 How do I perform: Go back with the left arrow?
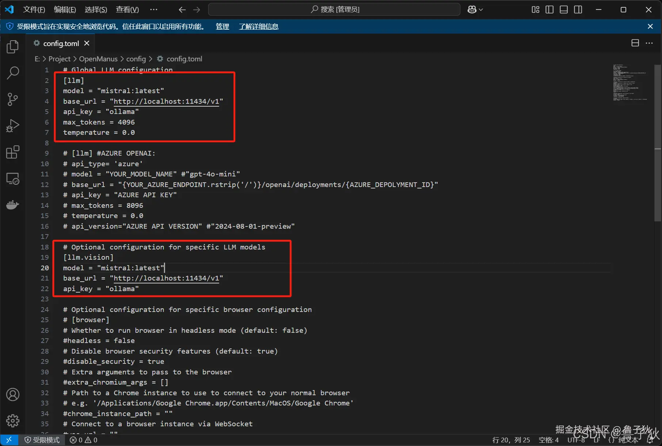point(182,9)
